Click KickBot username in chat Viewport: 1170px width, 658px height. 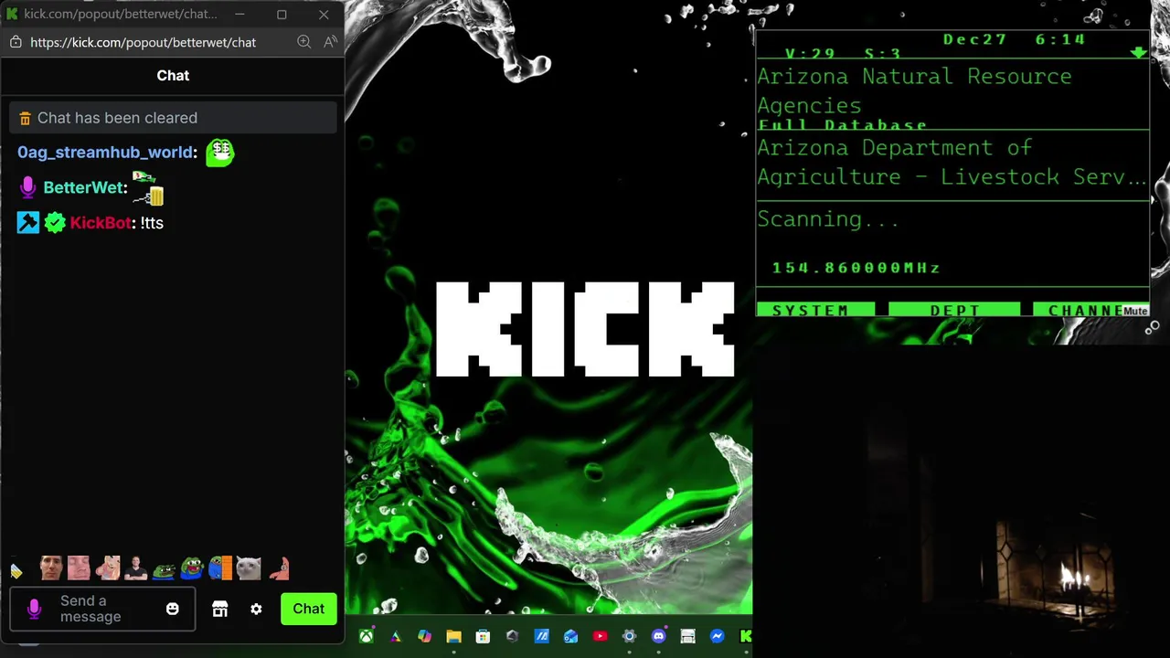pyautogui.click(x=101, y=223)
